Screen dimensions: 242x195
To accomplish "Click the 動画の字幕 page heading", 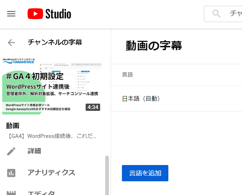I will [154, 45].
